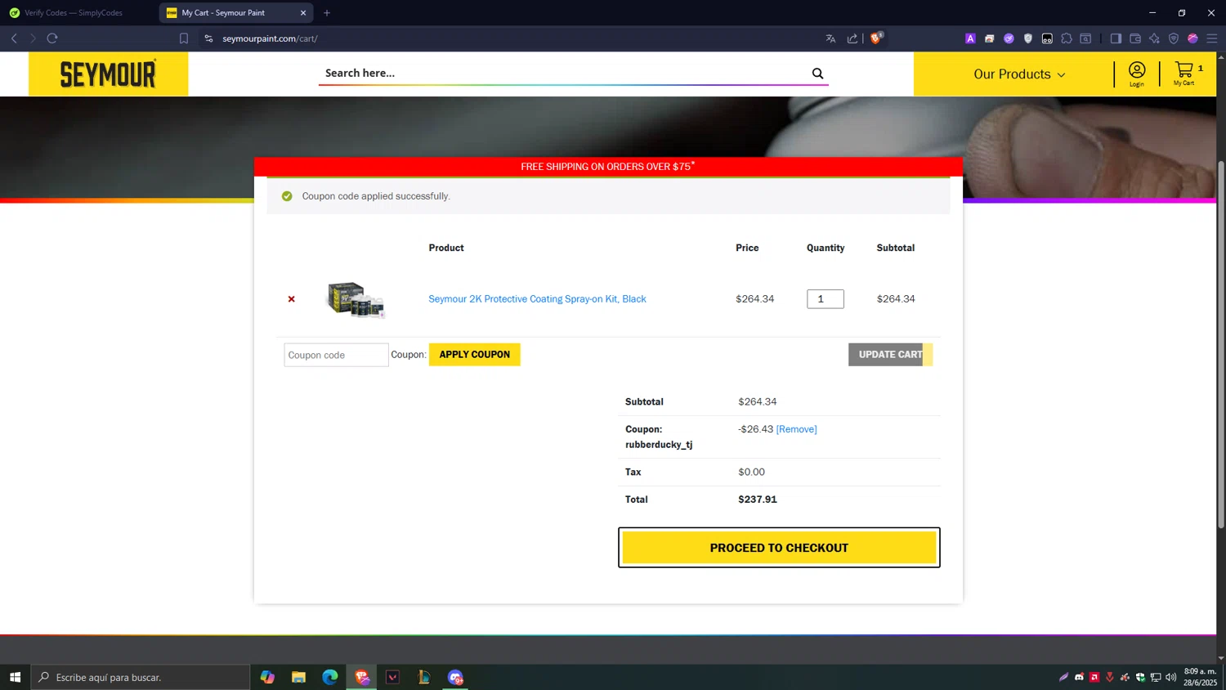Open the My Cart icon in header
Screen dimensions: 1226x690
pos(1185,74)
